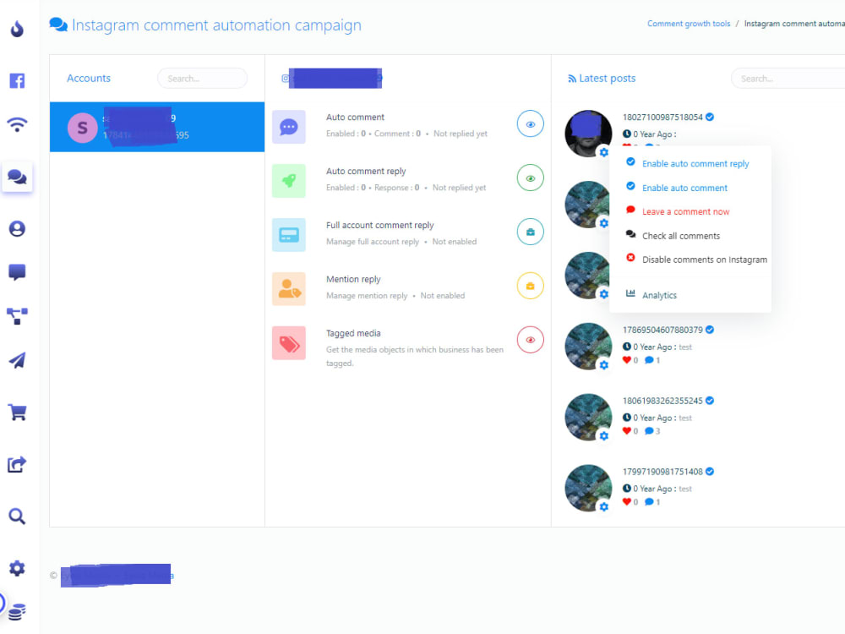Click the Latest posts RSS icon
The width and height of the screenshot is (845, 634).
tap(572, 79)
